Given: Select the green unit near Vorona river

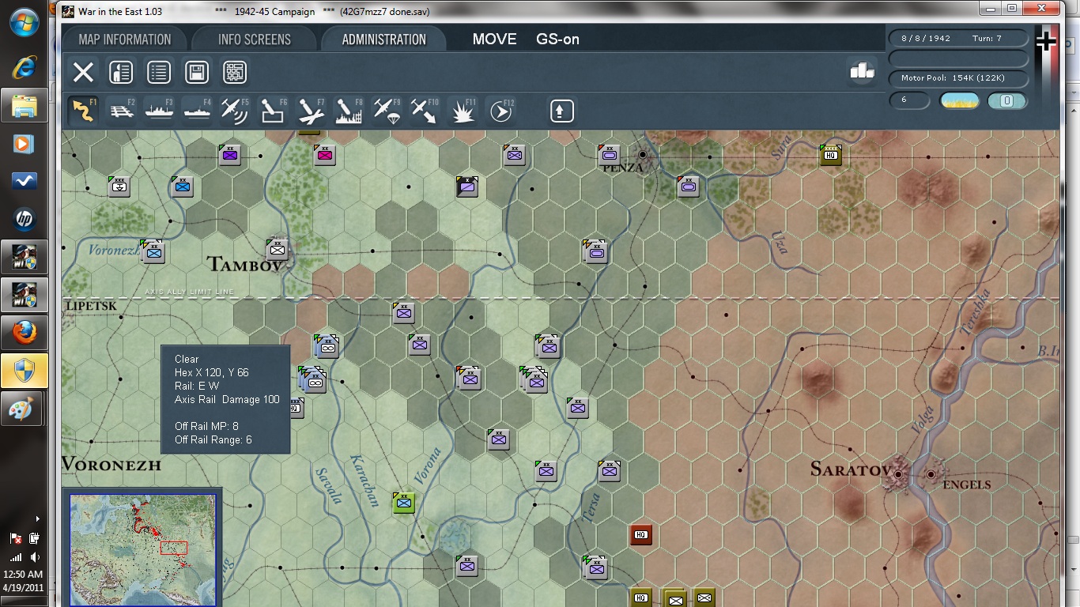Looking at the screenshot, I should point(404,502).
